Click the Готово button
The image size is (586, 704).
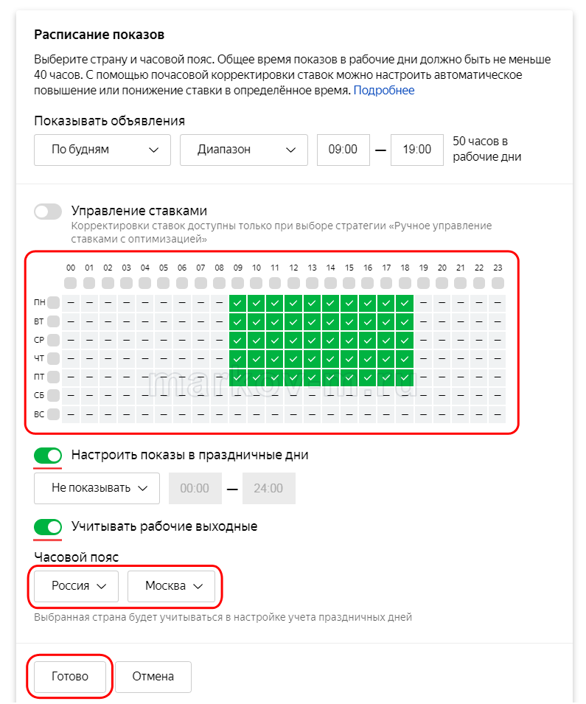(x=70, y=676)
